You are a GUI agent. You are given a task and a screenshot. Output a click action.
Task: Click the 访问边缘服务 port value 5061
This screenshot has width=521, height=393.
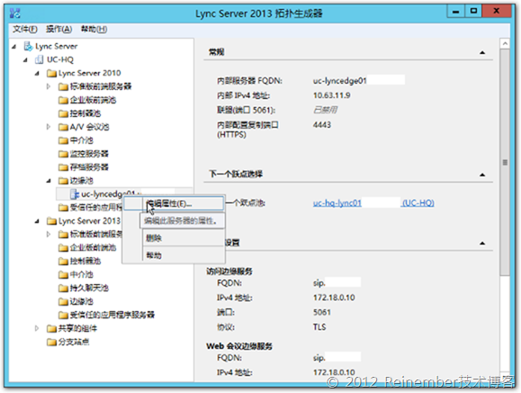[x=321, y=312]
